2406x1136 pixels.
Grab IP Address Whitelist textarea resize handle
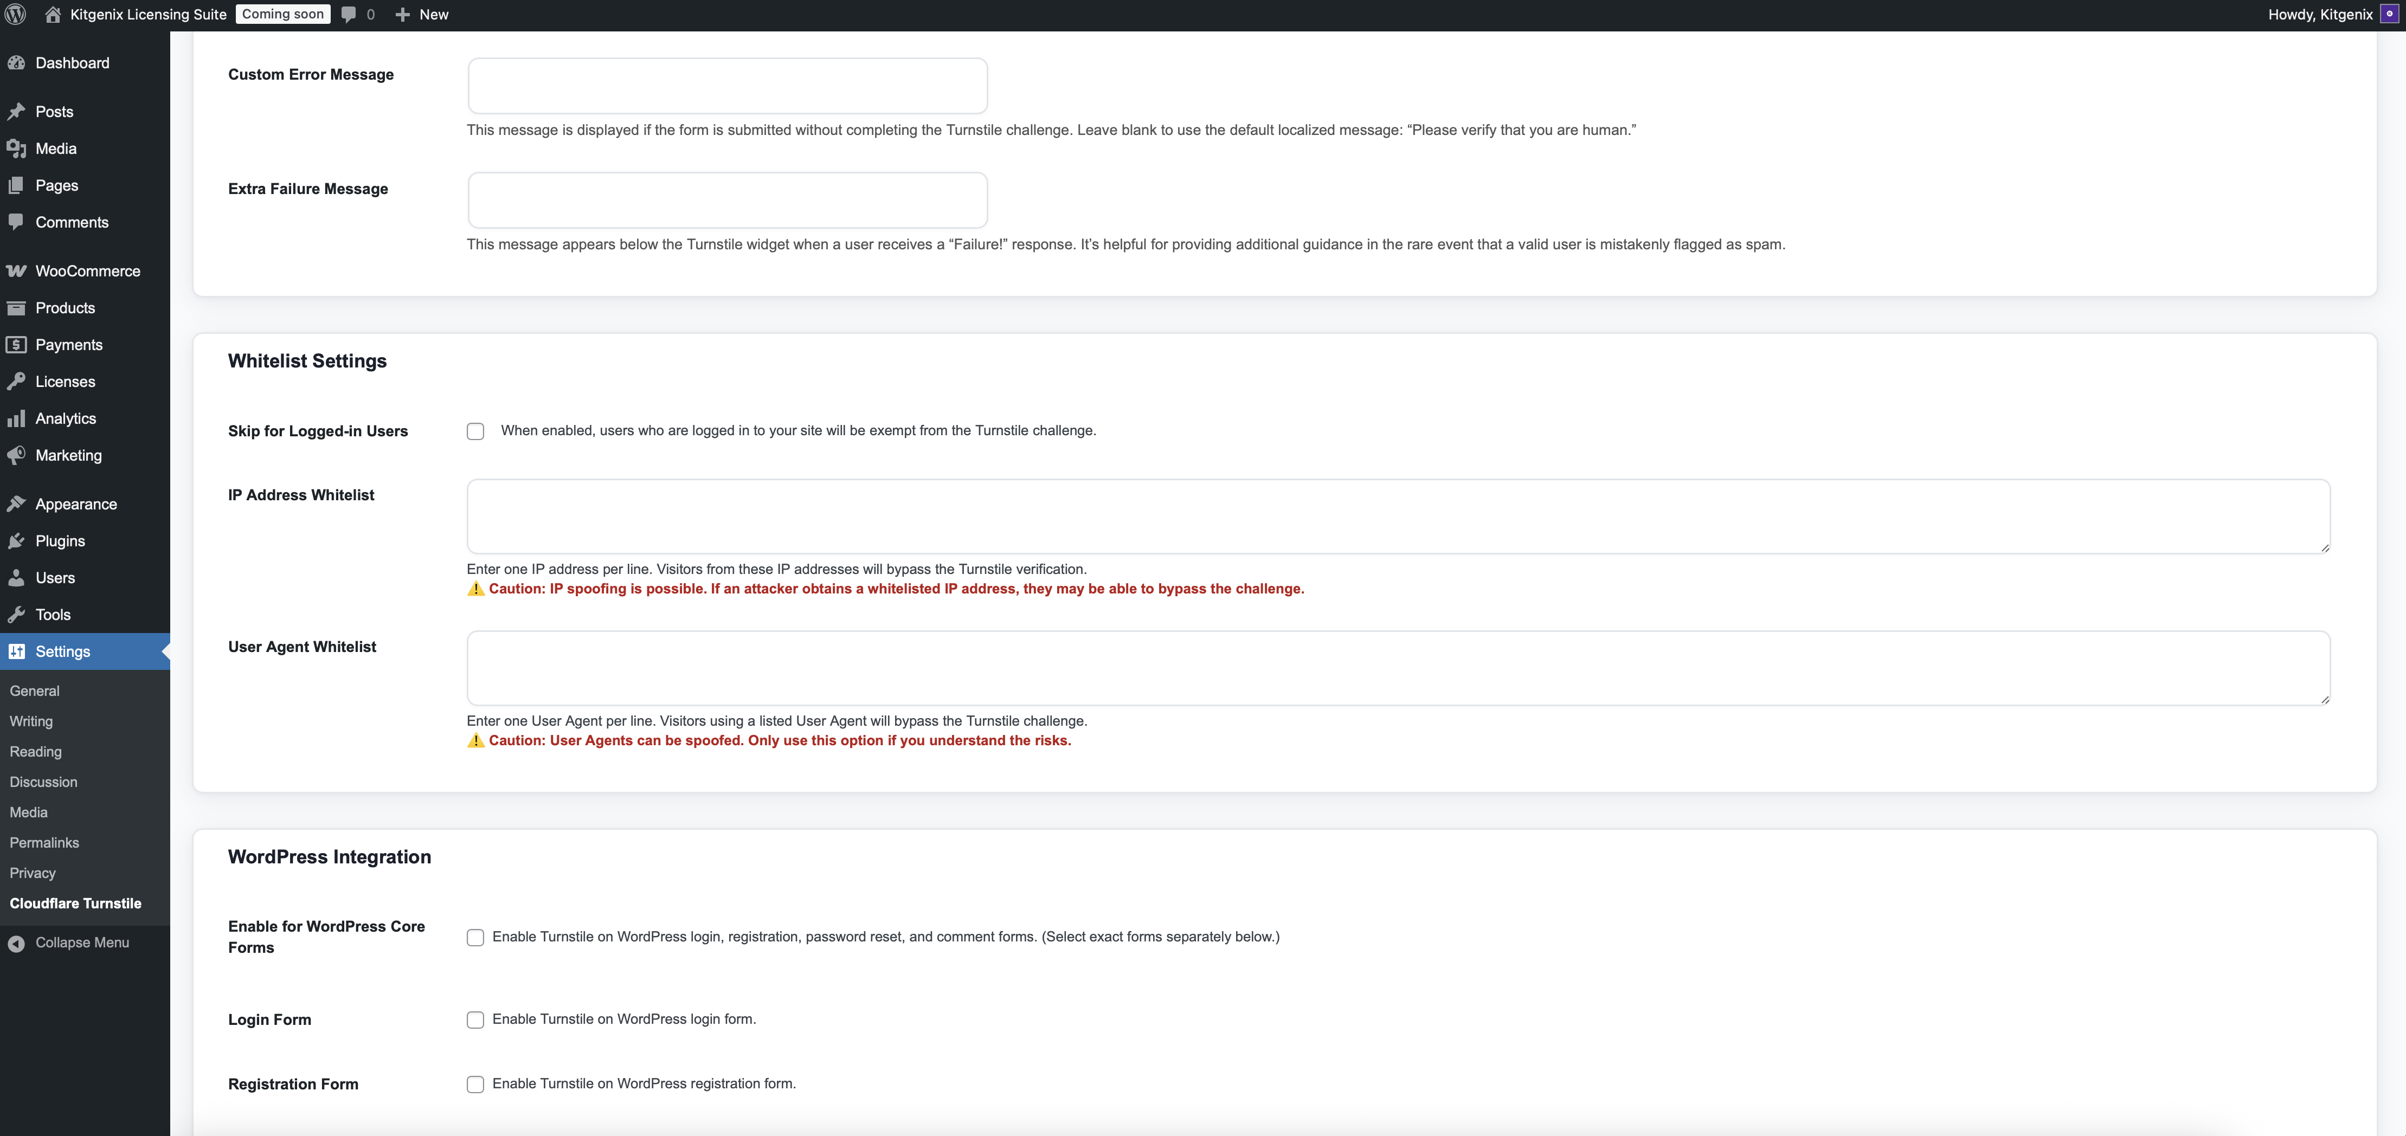coord(2325,548)
